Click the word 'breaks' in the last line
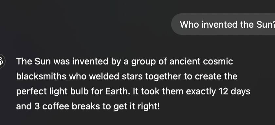The height and width of the screenshot is (125, 275). click(x=86, y=106)
